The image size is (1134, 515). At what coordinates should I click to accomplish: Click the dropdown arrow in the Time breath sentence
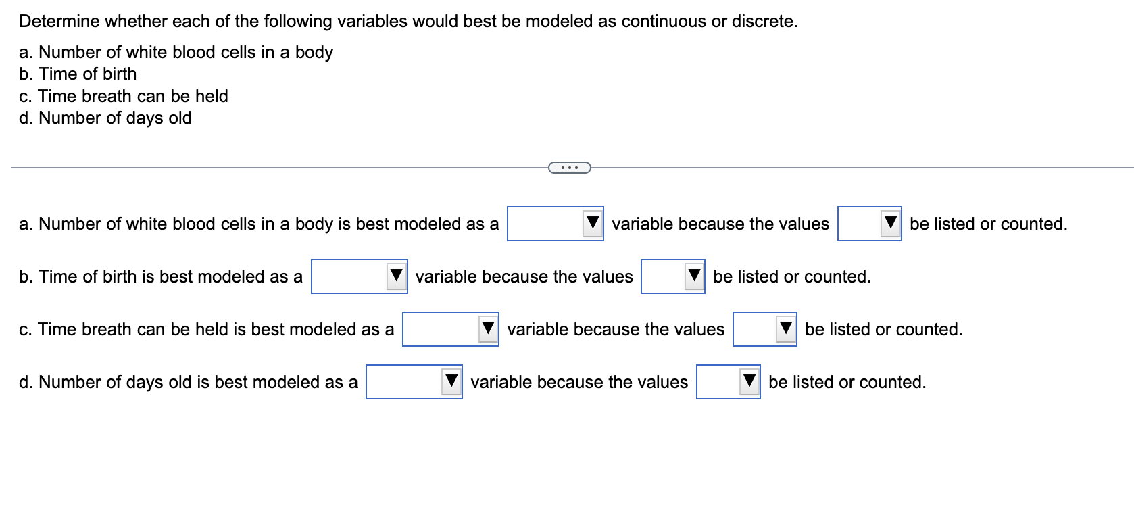point(487,329)
